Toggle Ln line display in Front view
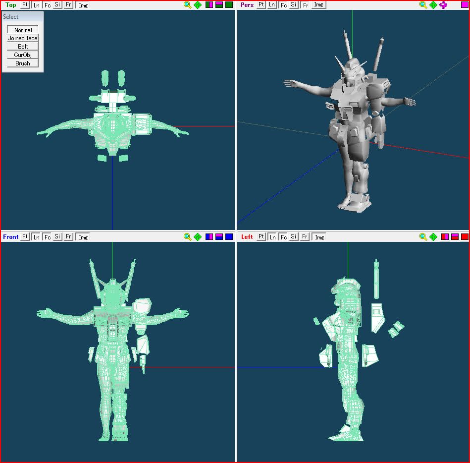This screenshot has width=470, height=463. coord(36,237)
